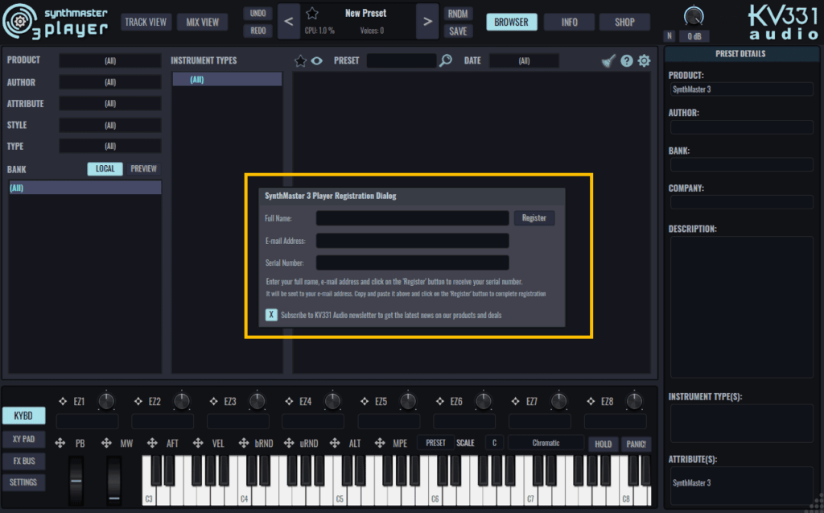
Task: Open the AUTHOR filter dropdown
Action: (x=109, y=82)
